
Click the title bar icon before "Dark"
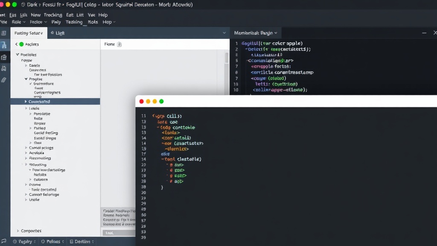(23, 4)
